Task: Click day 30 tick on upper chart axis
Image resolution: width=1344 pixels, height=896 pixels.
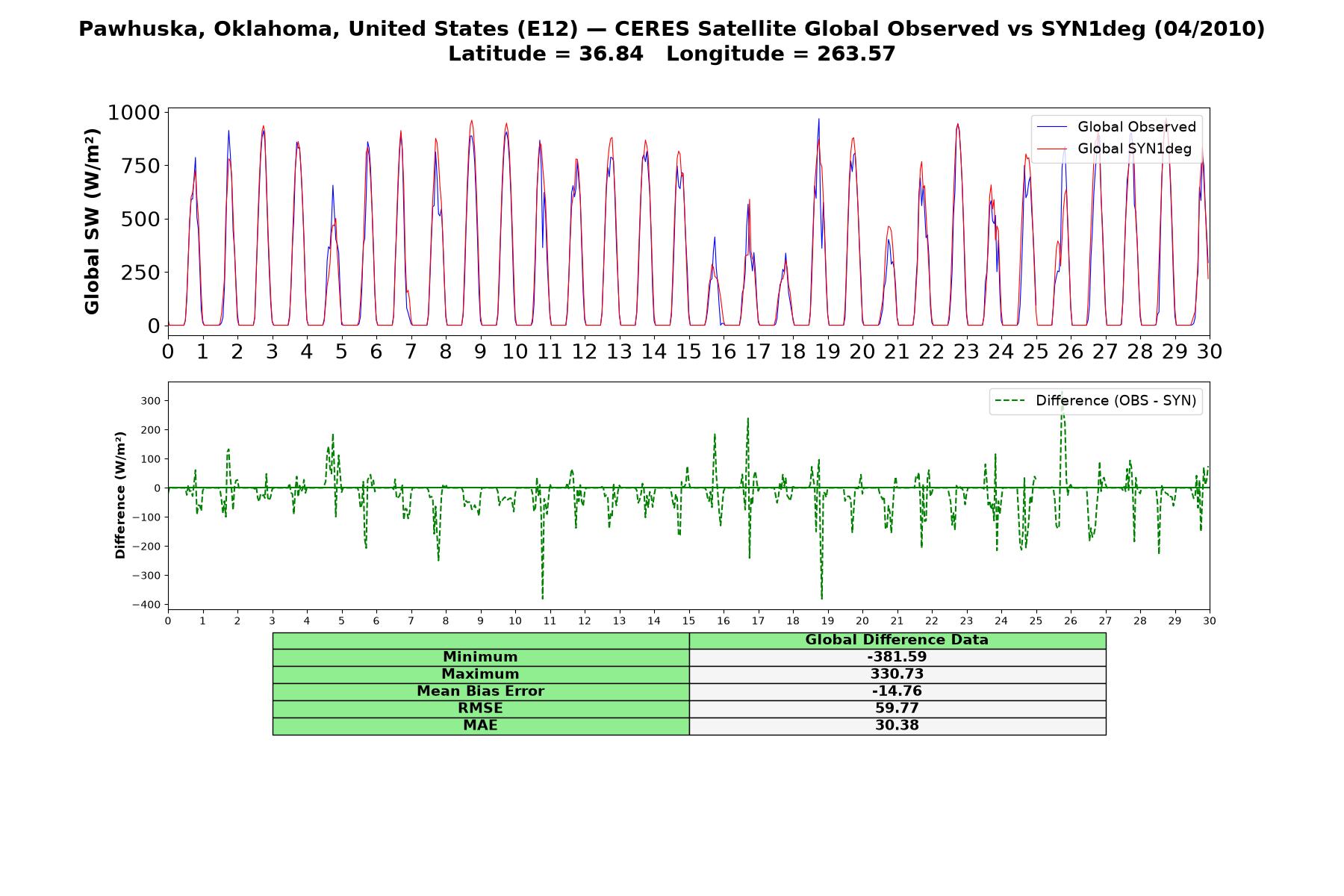Action: point(1209,352)
